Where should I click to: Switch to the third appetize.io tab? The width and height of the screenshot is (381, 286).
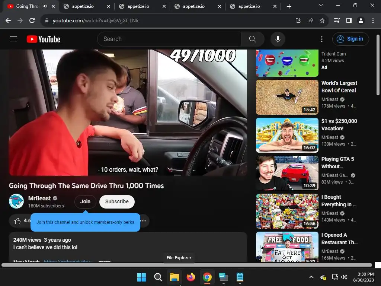pyautogui.click(x=193, y=6)
